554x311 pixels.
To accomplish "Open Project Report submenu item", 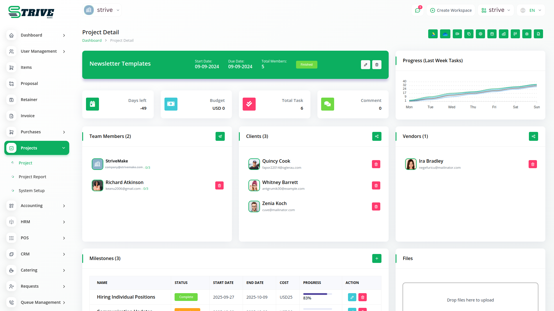I will [32, 177].
